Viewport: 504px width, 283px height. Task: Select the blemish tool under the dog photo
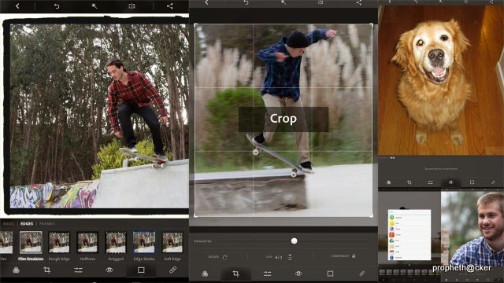click(493, 182)
